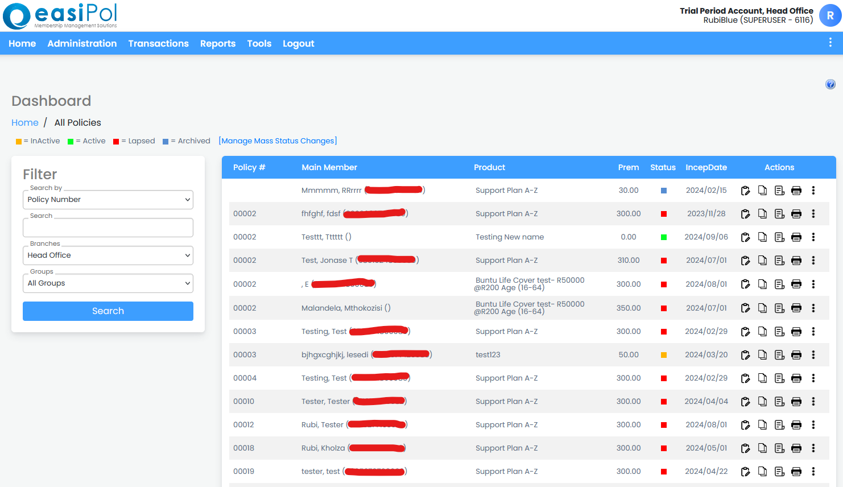Screen dimensions: 843x487
Task: Open the Search by dropdown
Action: 108,199
